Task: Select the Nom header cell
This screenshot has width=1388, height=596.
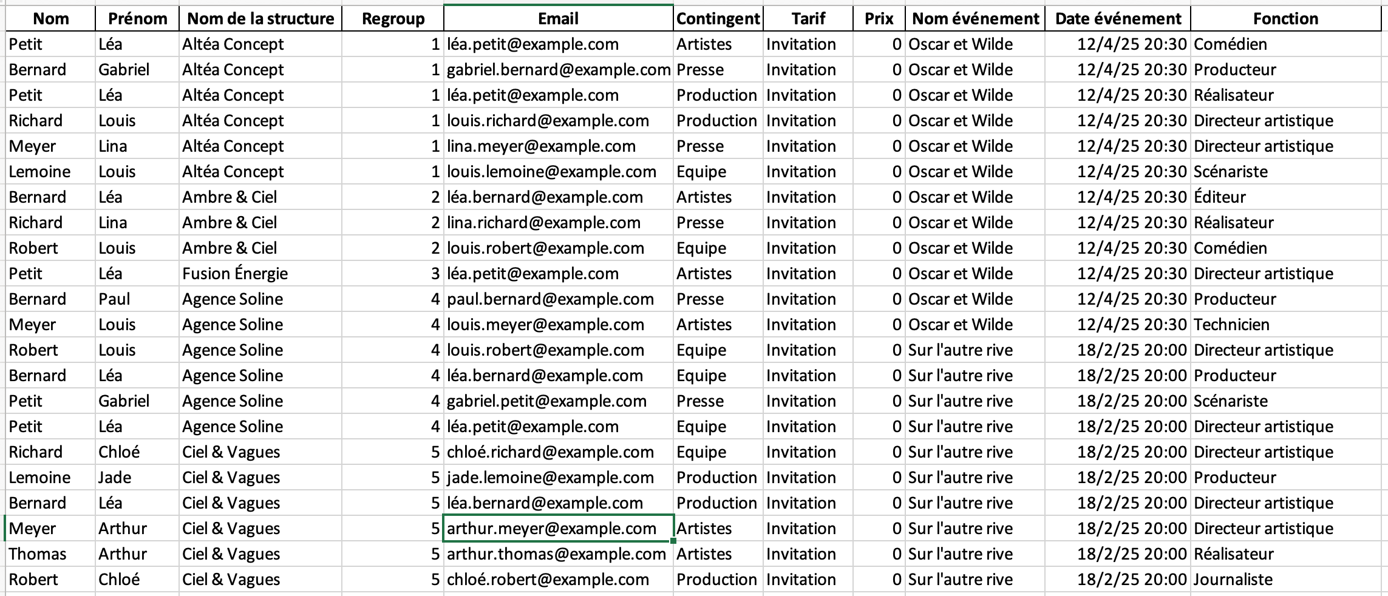Action: tap(51, 19)
